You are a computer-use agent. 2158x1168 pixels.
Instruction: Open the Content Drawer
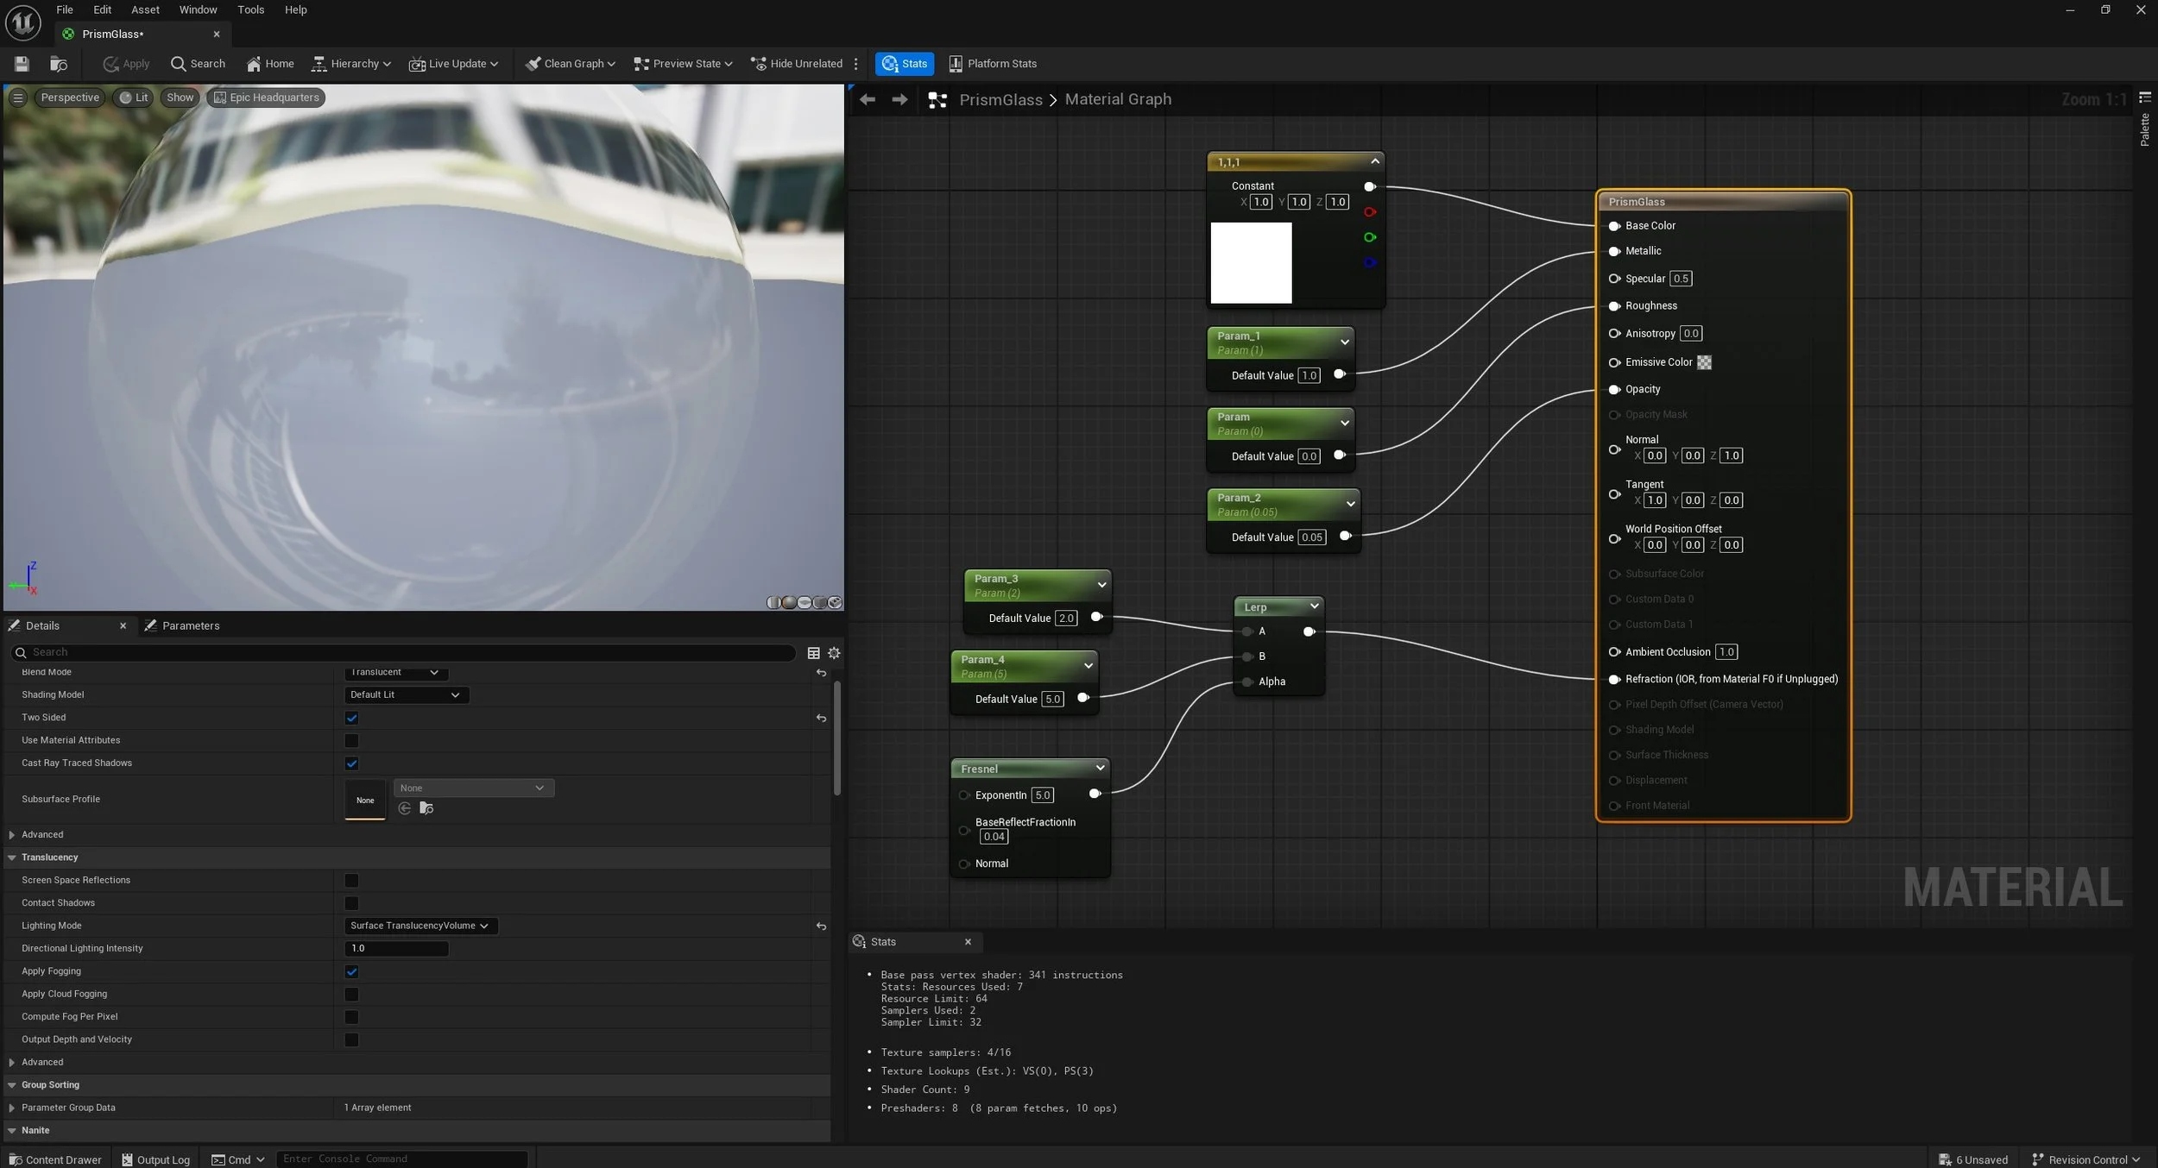pos(55,1160)
